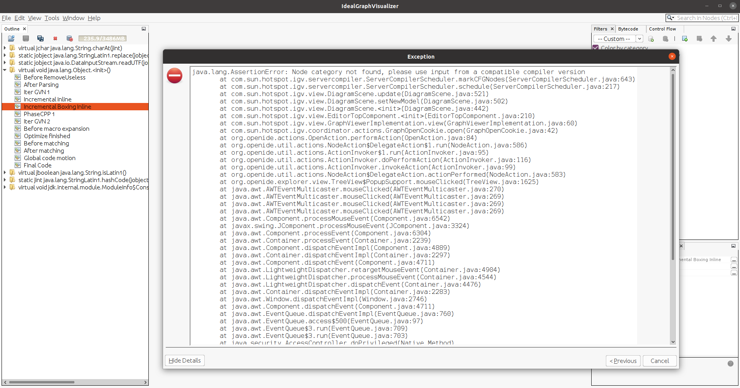The image size is (740, 388).
Task: Minimize the Filters panel group
Action: (733, 29)
